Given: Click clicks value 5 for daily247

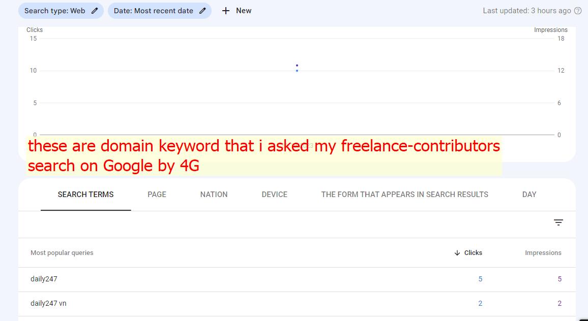Looking at the screenshot, I should click(480, 279).
